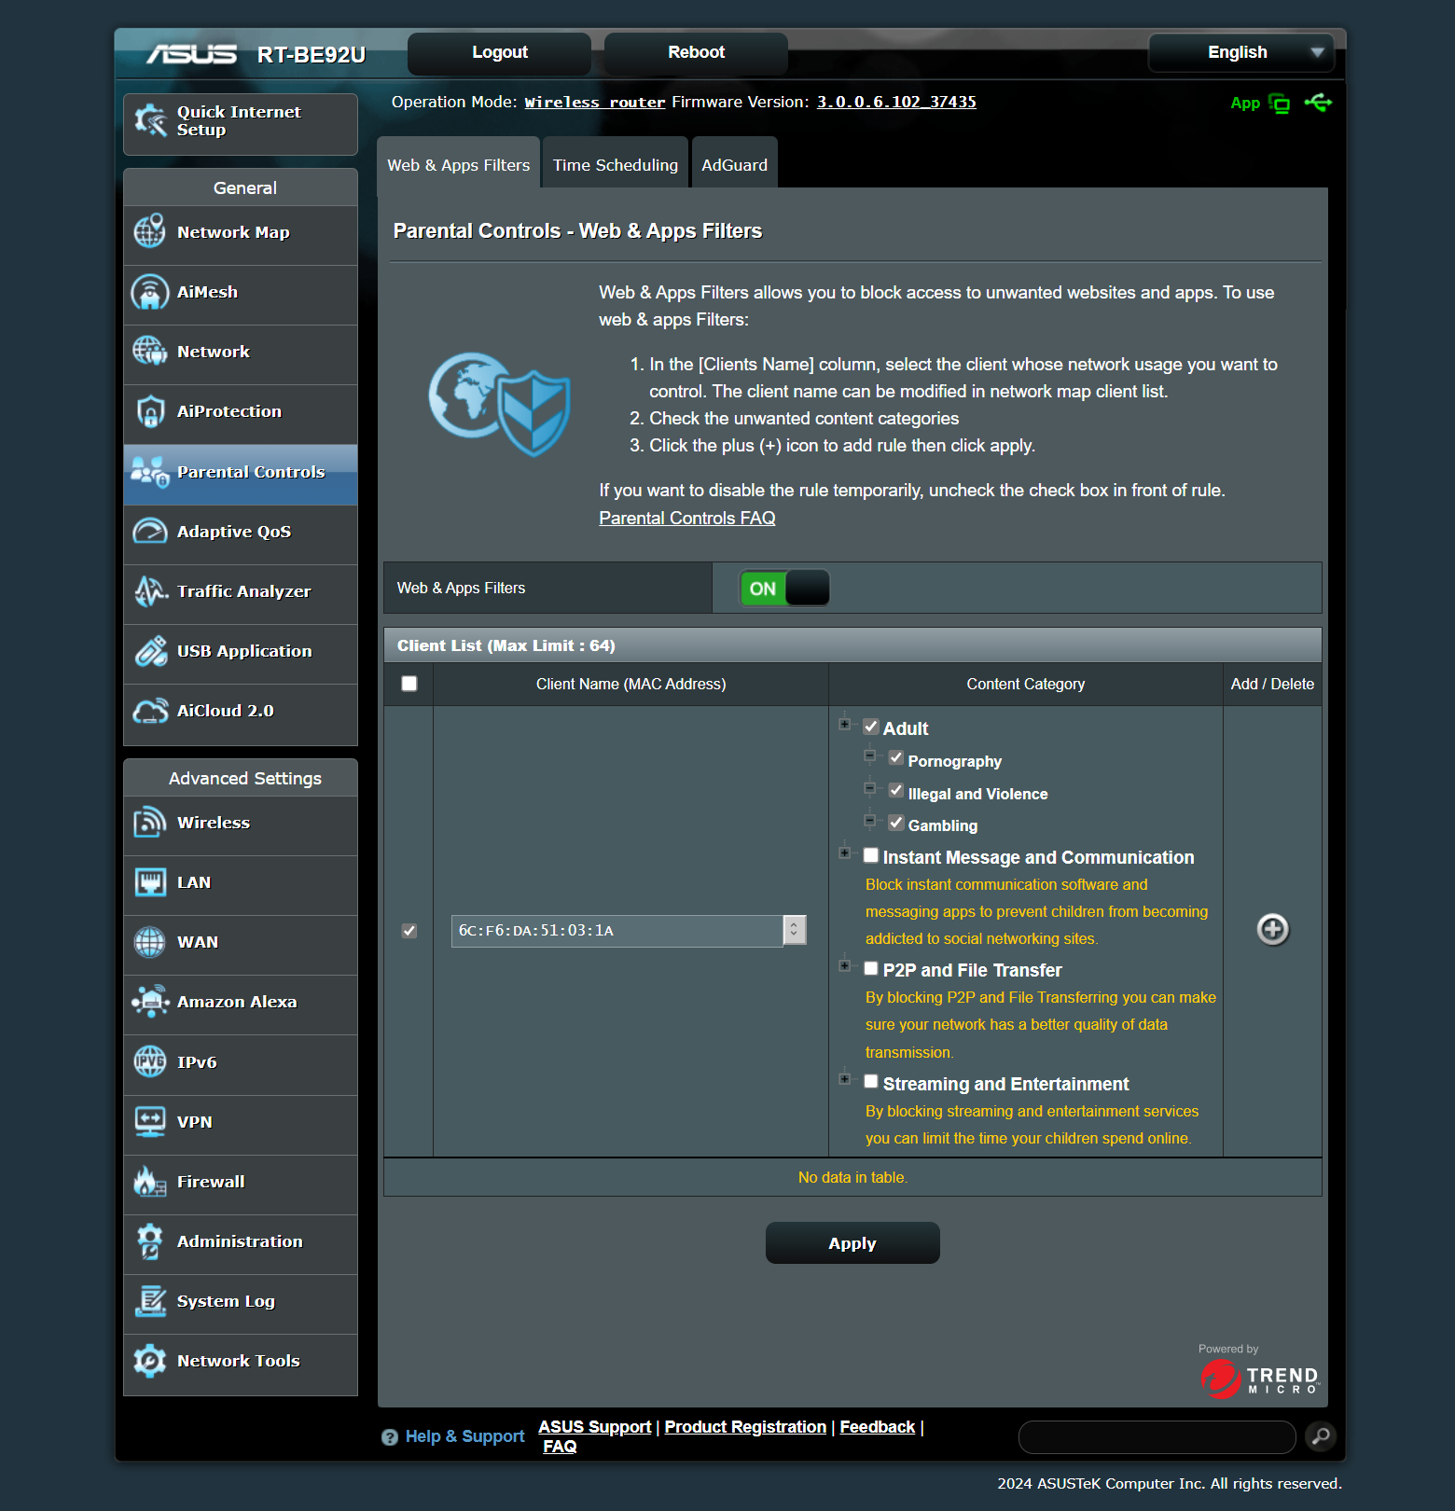Click the AiMesh icon in sidebar
Image resolution: width=1455 pixels, height=1511 pixels.
(150, 292)
